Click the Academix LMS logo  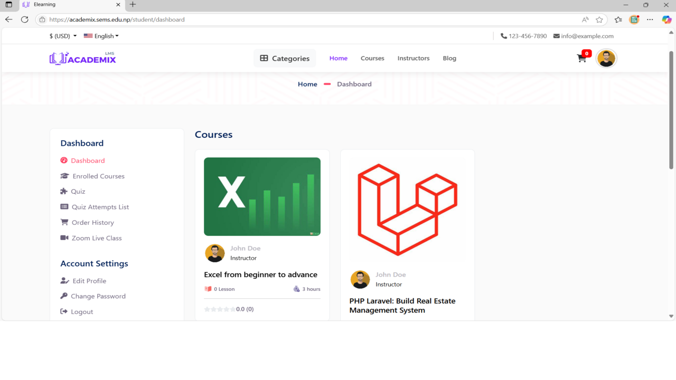(83, 59)
